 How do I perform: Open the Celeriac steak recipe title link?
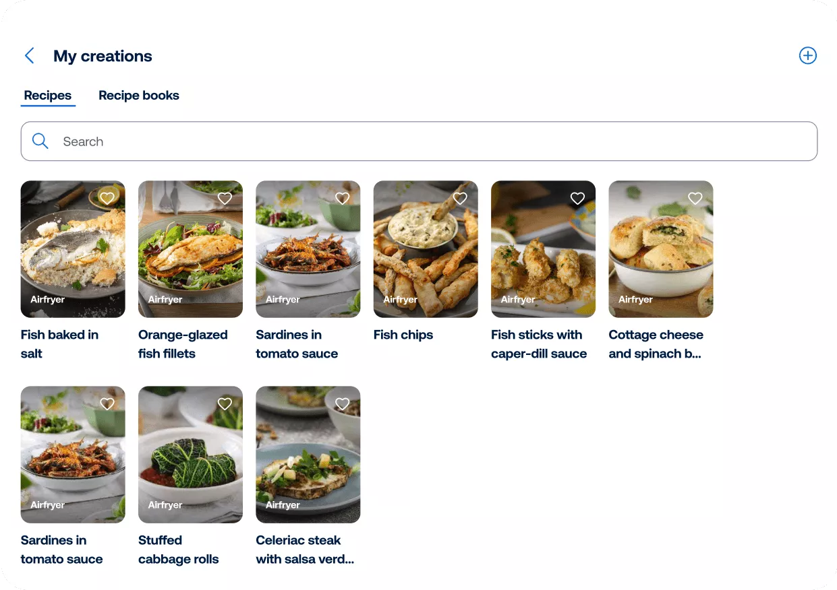coord(305,550)
